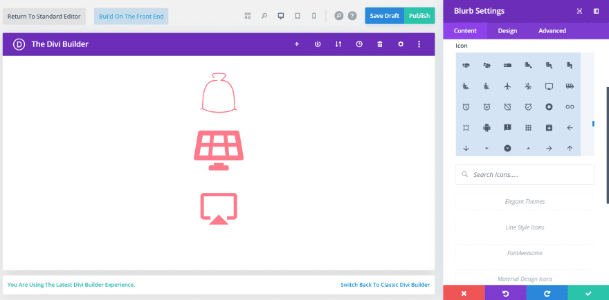
Task: Open the Advanced tab
Action: click(x=552, y=30)
